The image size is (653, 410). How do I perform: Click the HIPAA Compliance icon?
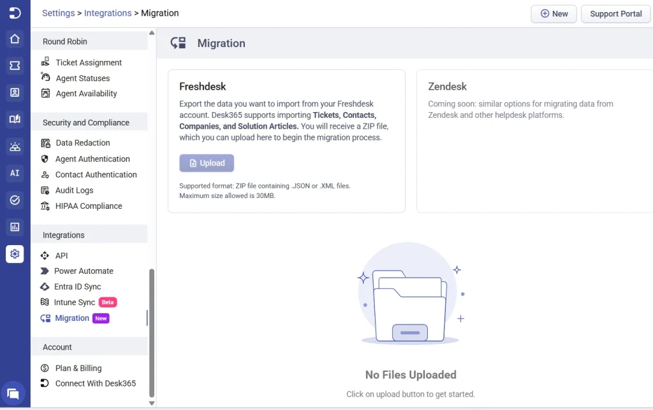45,206
